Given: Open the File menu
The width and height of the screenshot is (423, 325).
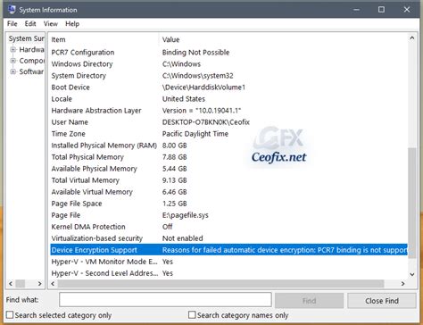Looking at the screenshot, I should [x=12, y=24].
